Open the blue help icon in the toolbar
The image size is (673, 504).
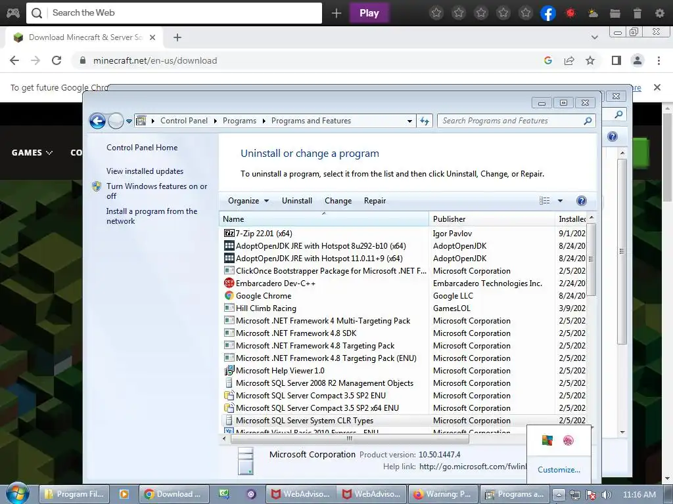(581, 201)
